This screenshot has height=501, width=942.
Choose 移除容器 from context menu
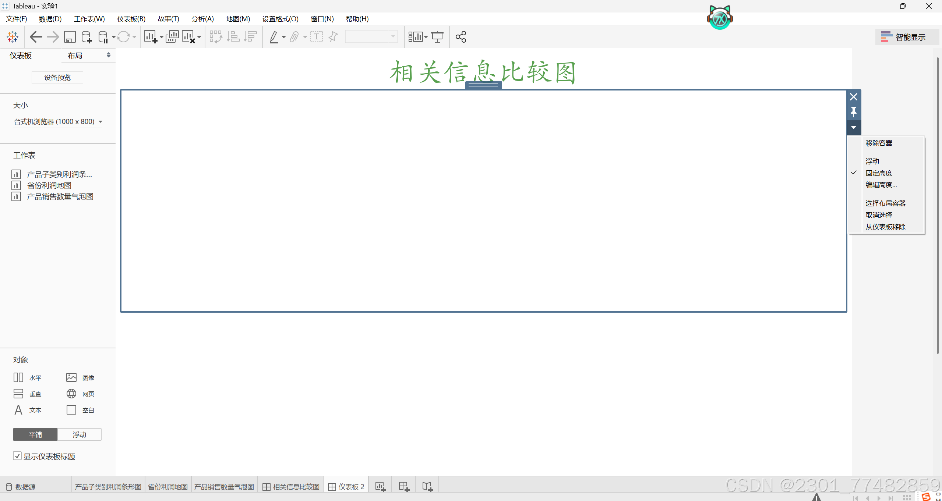click(x=879, y=143)
